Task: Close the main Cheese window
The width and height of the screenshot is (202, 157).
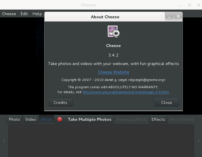Action: coord(199,5)
